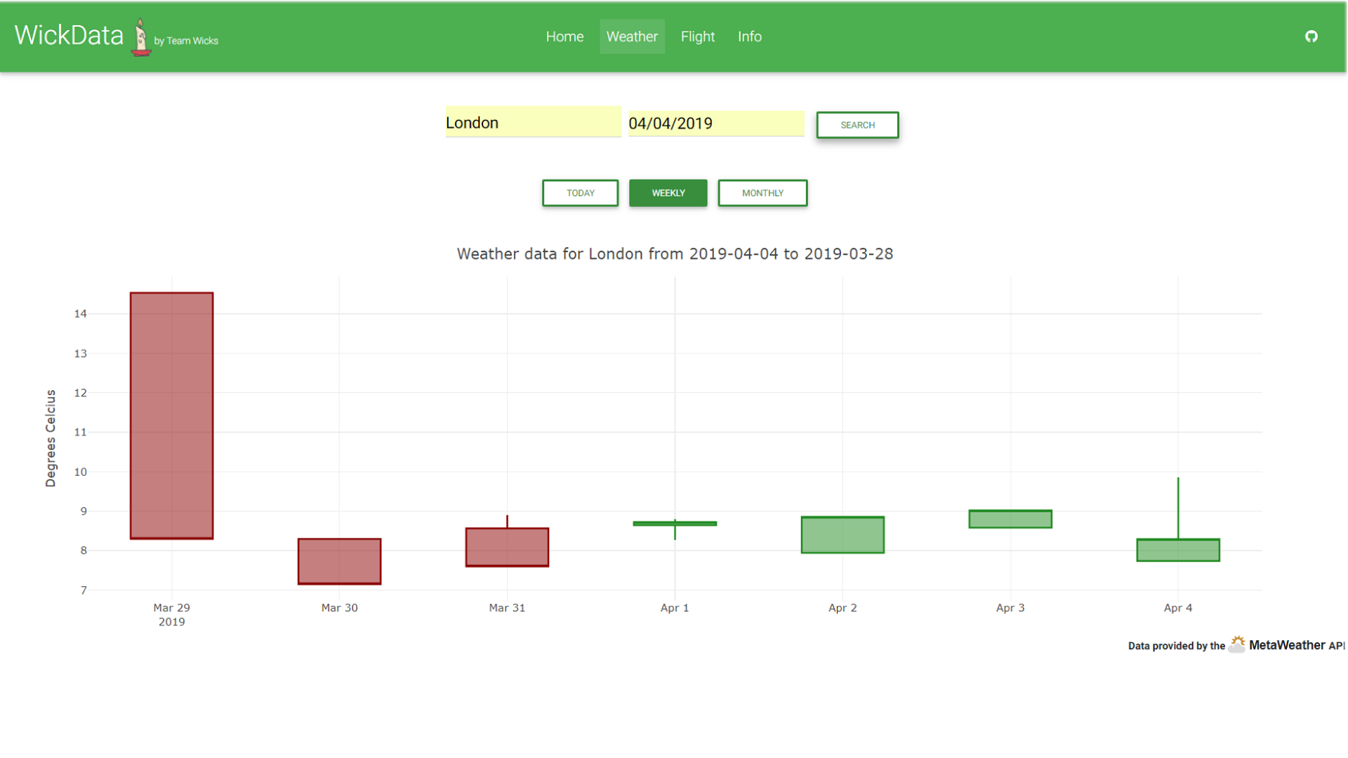The height and width of the screenshot is (758, 1348).
Task: Click the London city input field
Action: 533,123
